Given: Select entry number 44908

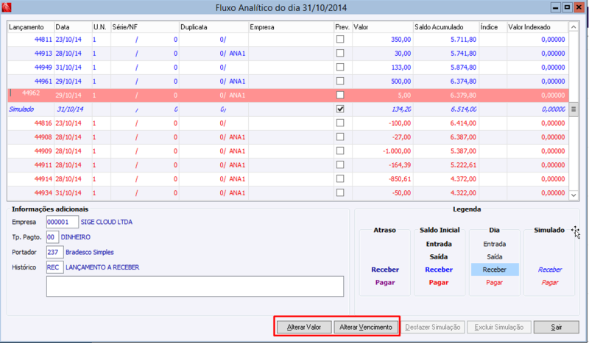Looking at the screenshot, I should (43, 137).
